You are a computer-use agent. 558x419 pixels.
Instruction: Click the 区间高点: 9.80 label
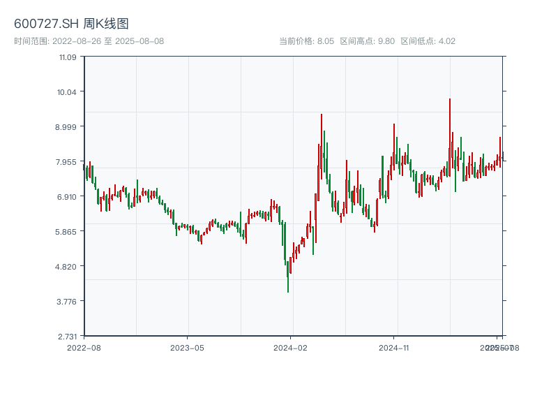368,41
